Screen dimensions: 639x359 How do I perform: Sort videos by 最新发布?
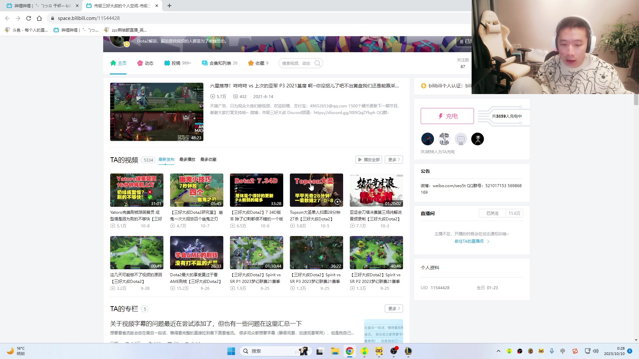[x=166, y=160]
